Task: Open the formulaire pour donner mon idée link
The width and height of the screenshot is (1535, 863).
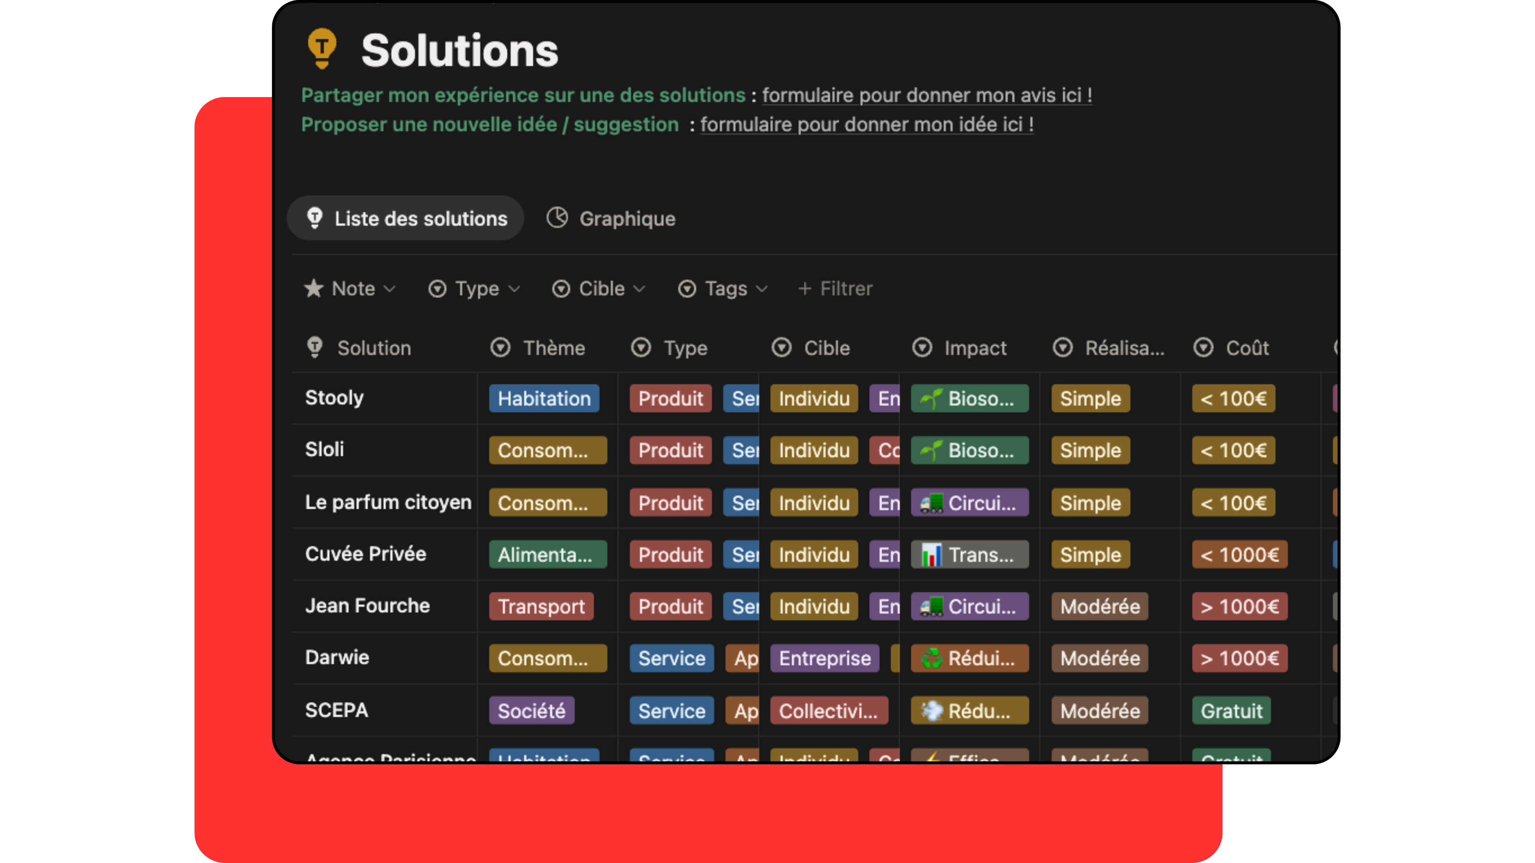Action: [866, 125]
